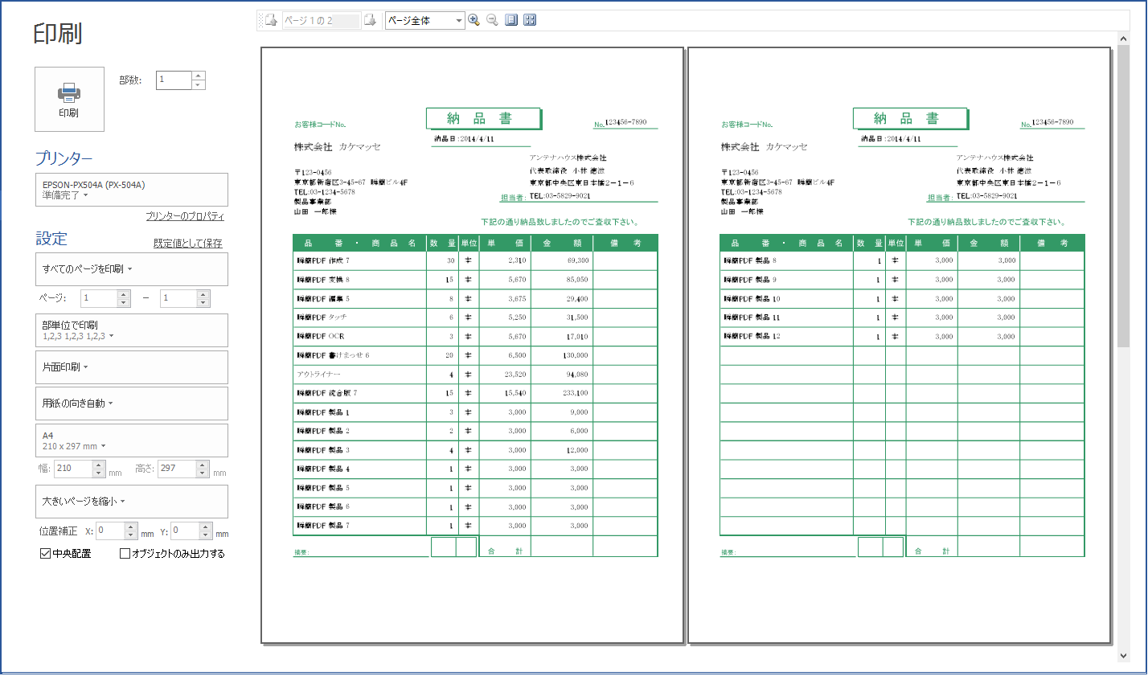The height and width of the screenshot is (676, 1148).
Task: Decrease the 部数 copies count
Action: click(x=199, y=84)
